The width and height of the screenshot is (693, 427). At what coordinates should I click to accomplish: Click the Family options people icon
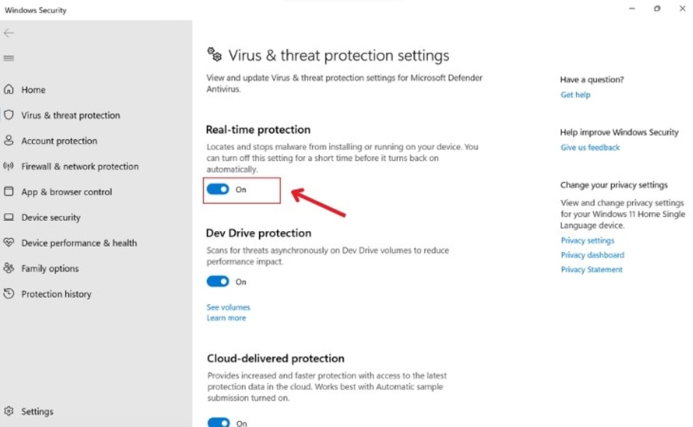9,268
